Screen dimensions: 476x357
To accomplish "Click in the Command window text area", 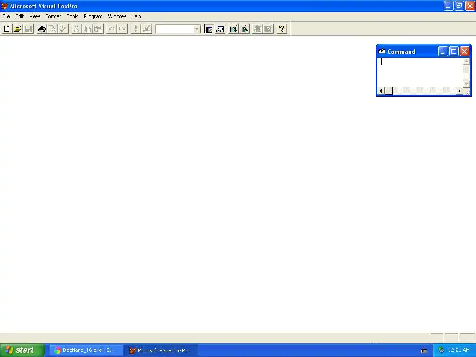I will click(x=420, y=72).
